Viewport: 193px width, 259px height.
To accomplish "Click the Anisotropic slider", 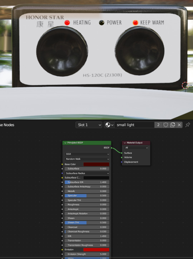I will coord(87,209).
